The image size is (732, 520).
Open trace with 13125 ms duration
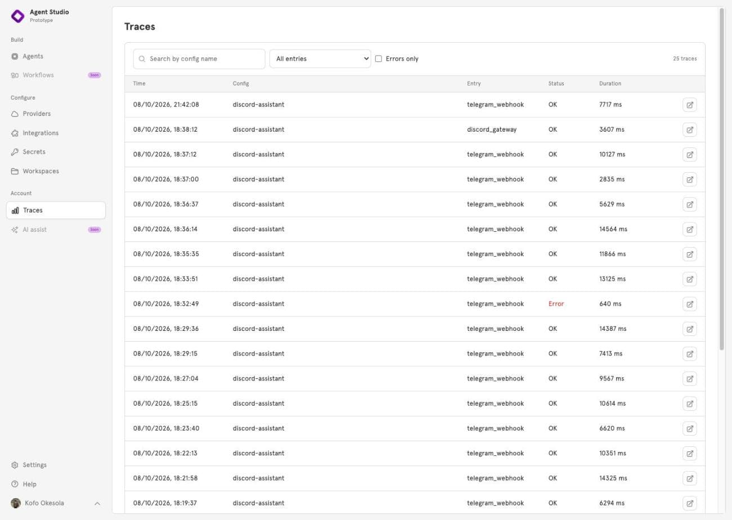(x=689, y=279)
